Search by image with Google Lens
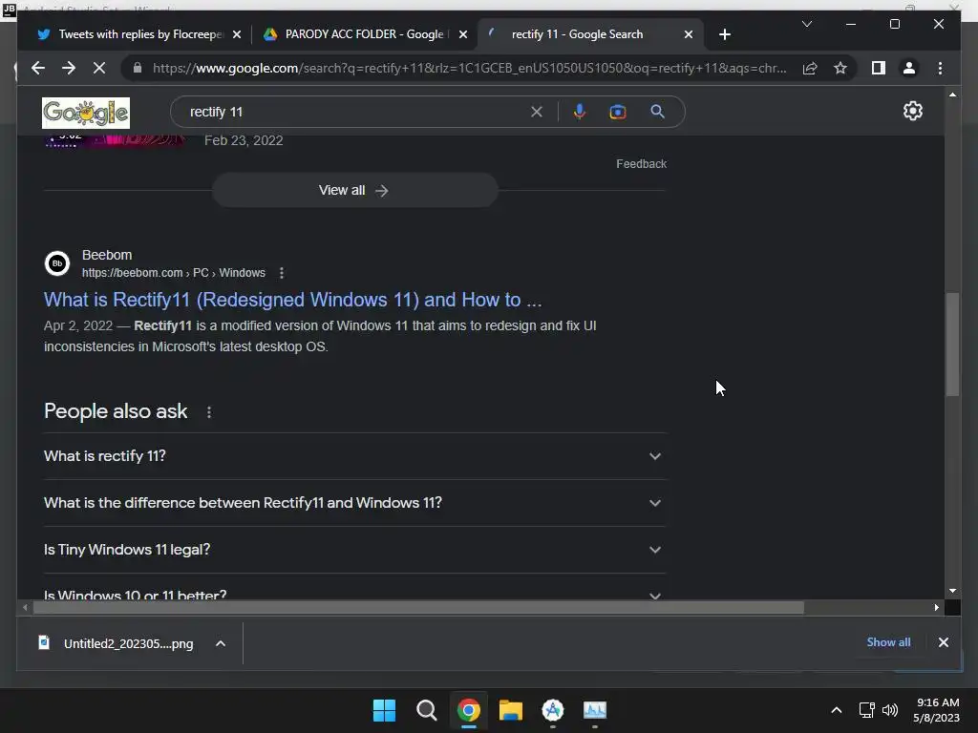The height and width of the screenshot is (733, 978). (x=618, y=113)
